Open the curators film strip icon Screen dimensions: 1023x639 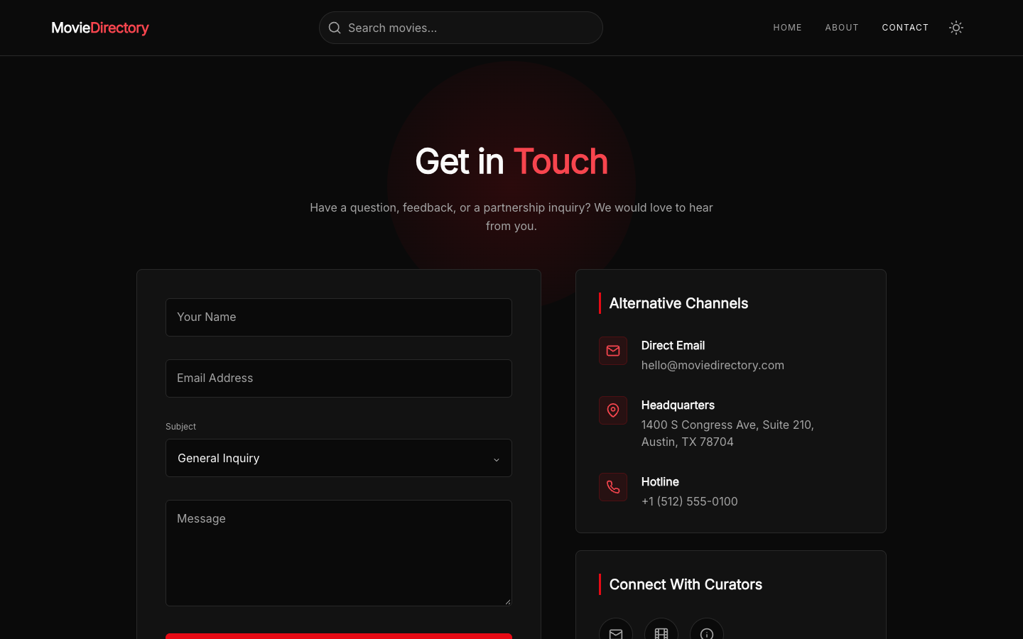click(661, 630)
